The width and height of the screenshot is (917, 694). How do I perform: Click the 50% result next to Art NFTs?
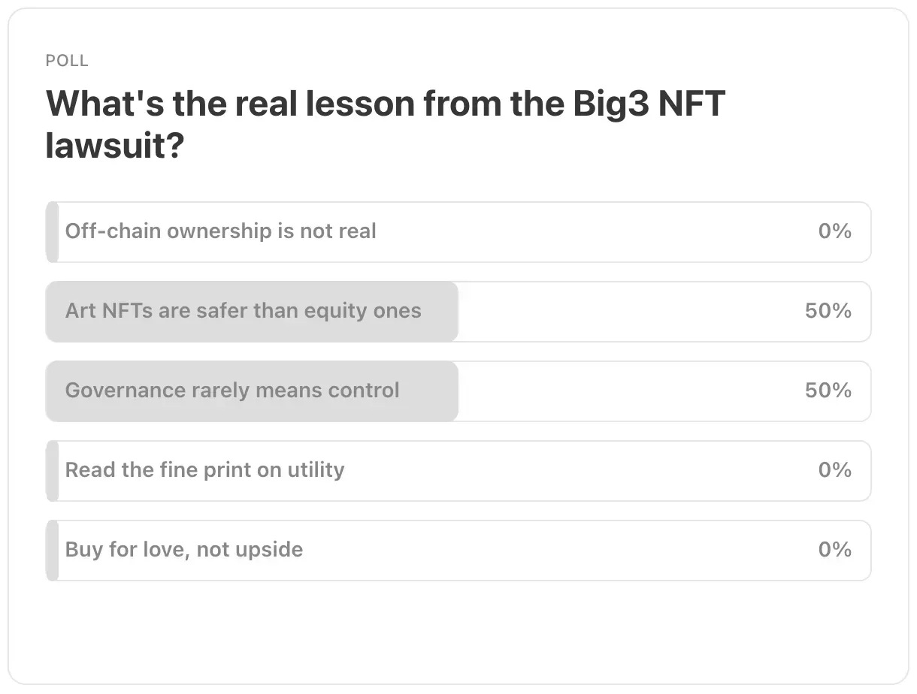click(828, 311)
